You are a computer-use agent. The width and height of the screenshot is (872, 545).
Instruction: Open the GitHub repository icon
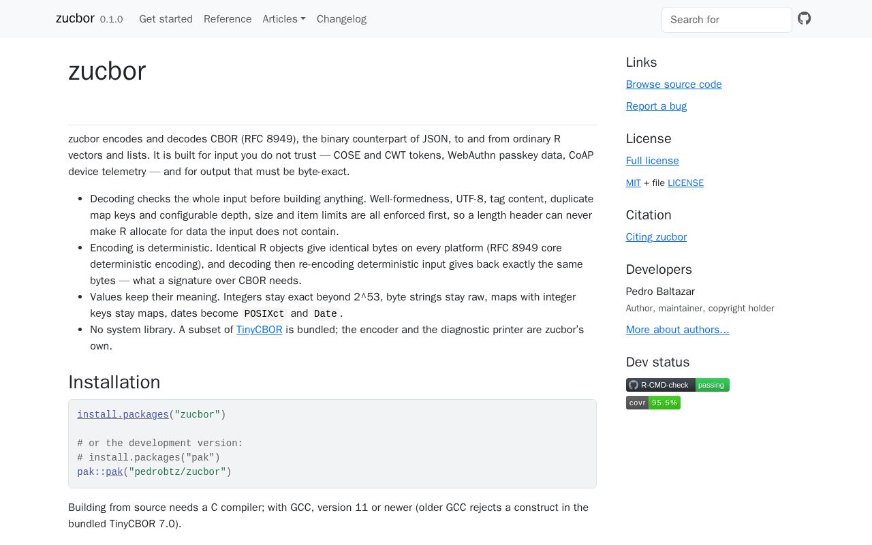[805, 18]
